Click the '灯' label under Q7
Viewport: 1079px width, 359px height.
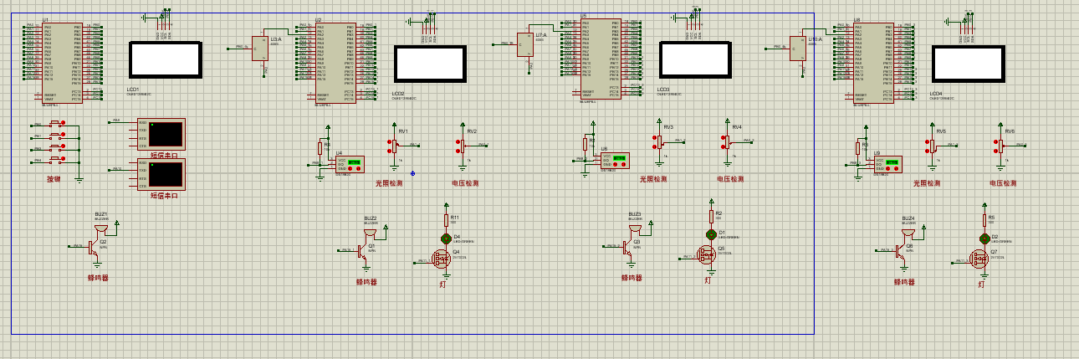tap(981, 285)
